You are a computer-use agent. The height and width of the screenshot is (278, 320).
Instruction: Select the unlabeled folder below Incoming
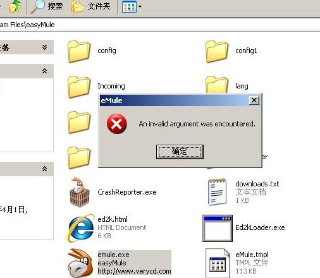point(79,122)
